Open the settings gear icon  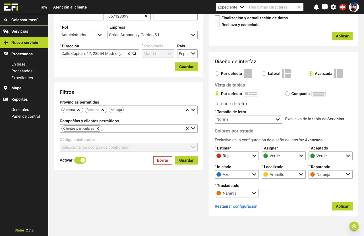coord(333,7)
